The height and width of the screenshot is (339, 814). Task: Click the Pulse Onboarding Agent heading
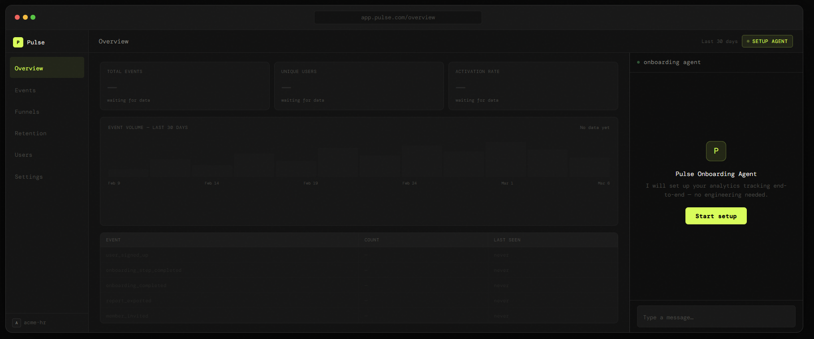716,174
